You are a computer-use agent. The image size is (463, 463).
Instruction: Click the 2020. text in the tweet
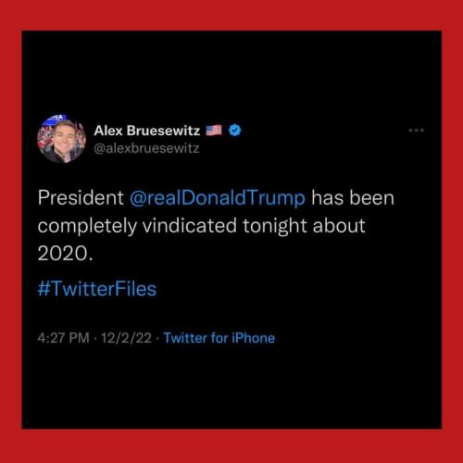tap(65, 254)
